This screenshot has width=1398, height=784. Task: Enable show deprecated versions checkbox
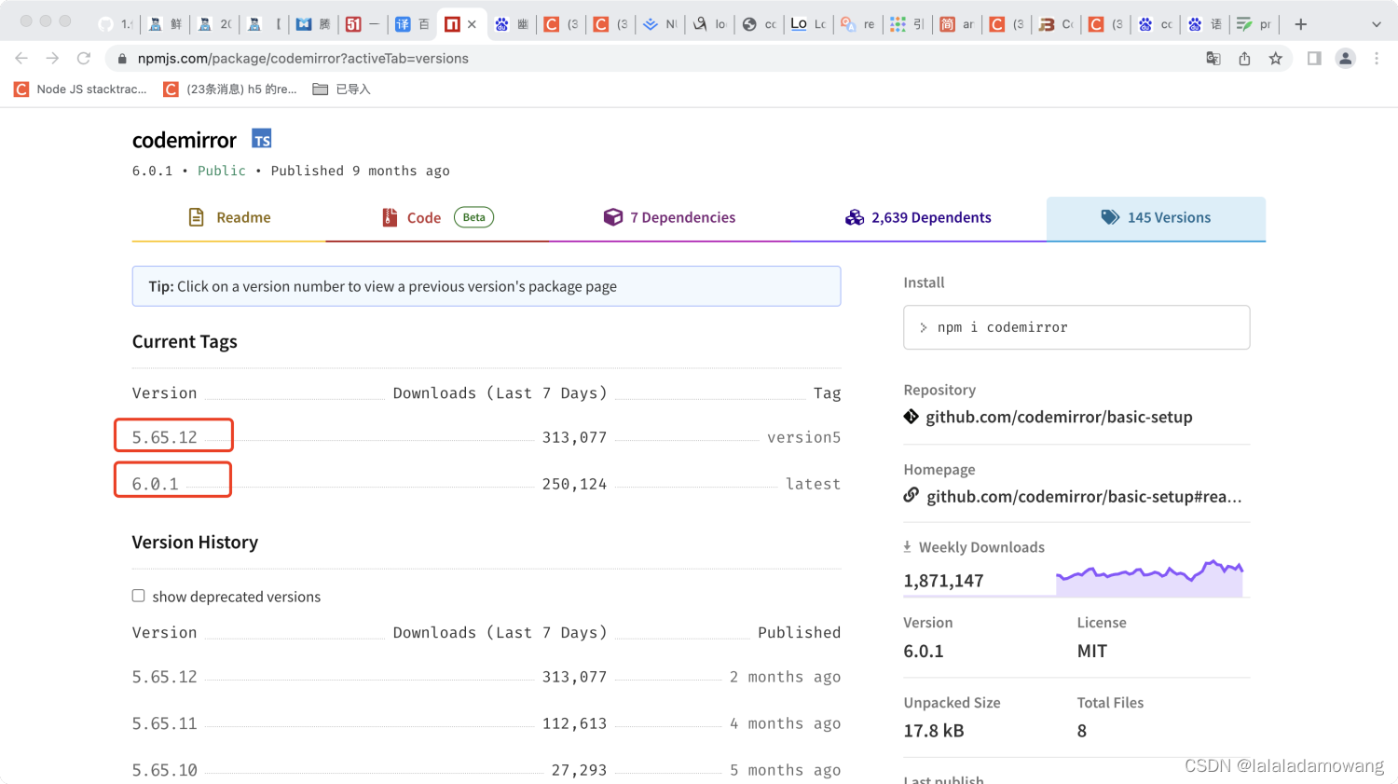click(x=139, y=596)
